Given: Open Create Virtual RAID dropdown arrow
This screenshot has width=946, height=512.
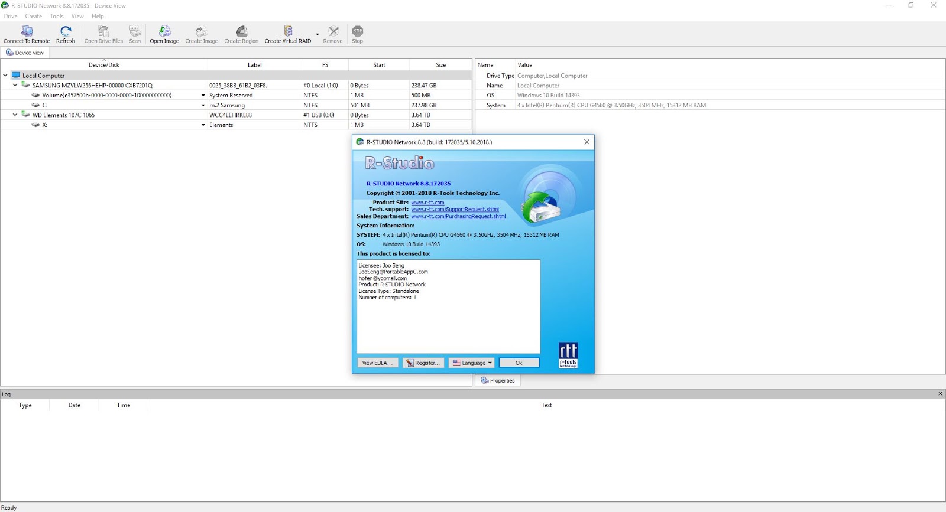Looking at the screenshot, I should pyautogui.click(x=318, y=34).
